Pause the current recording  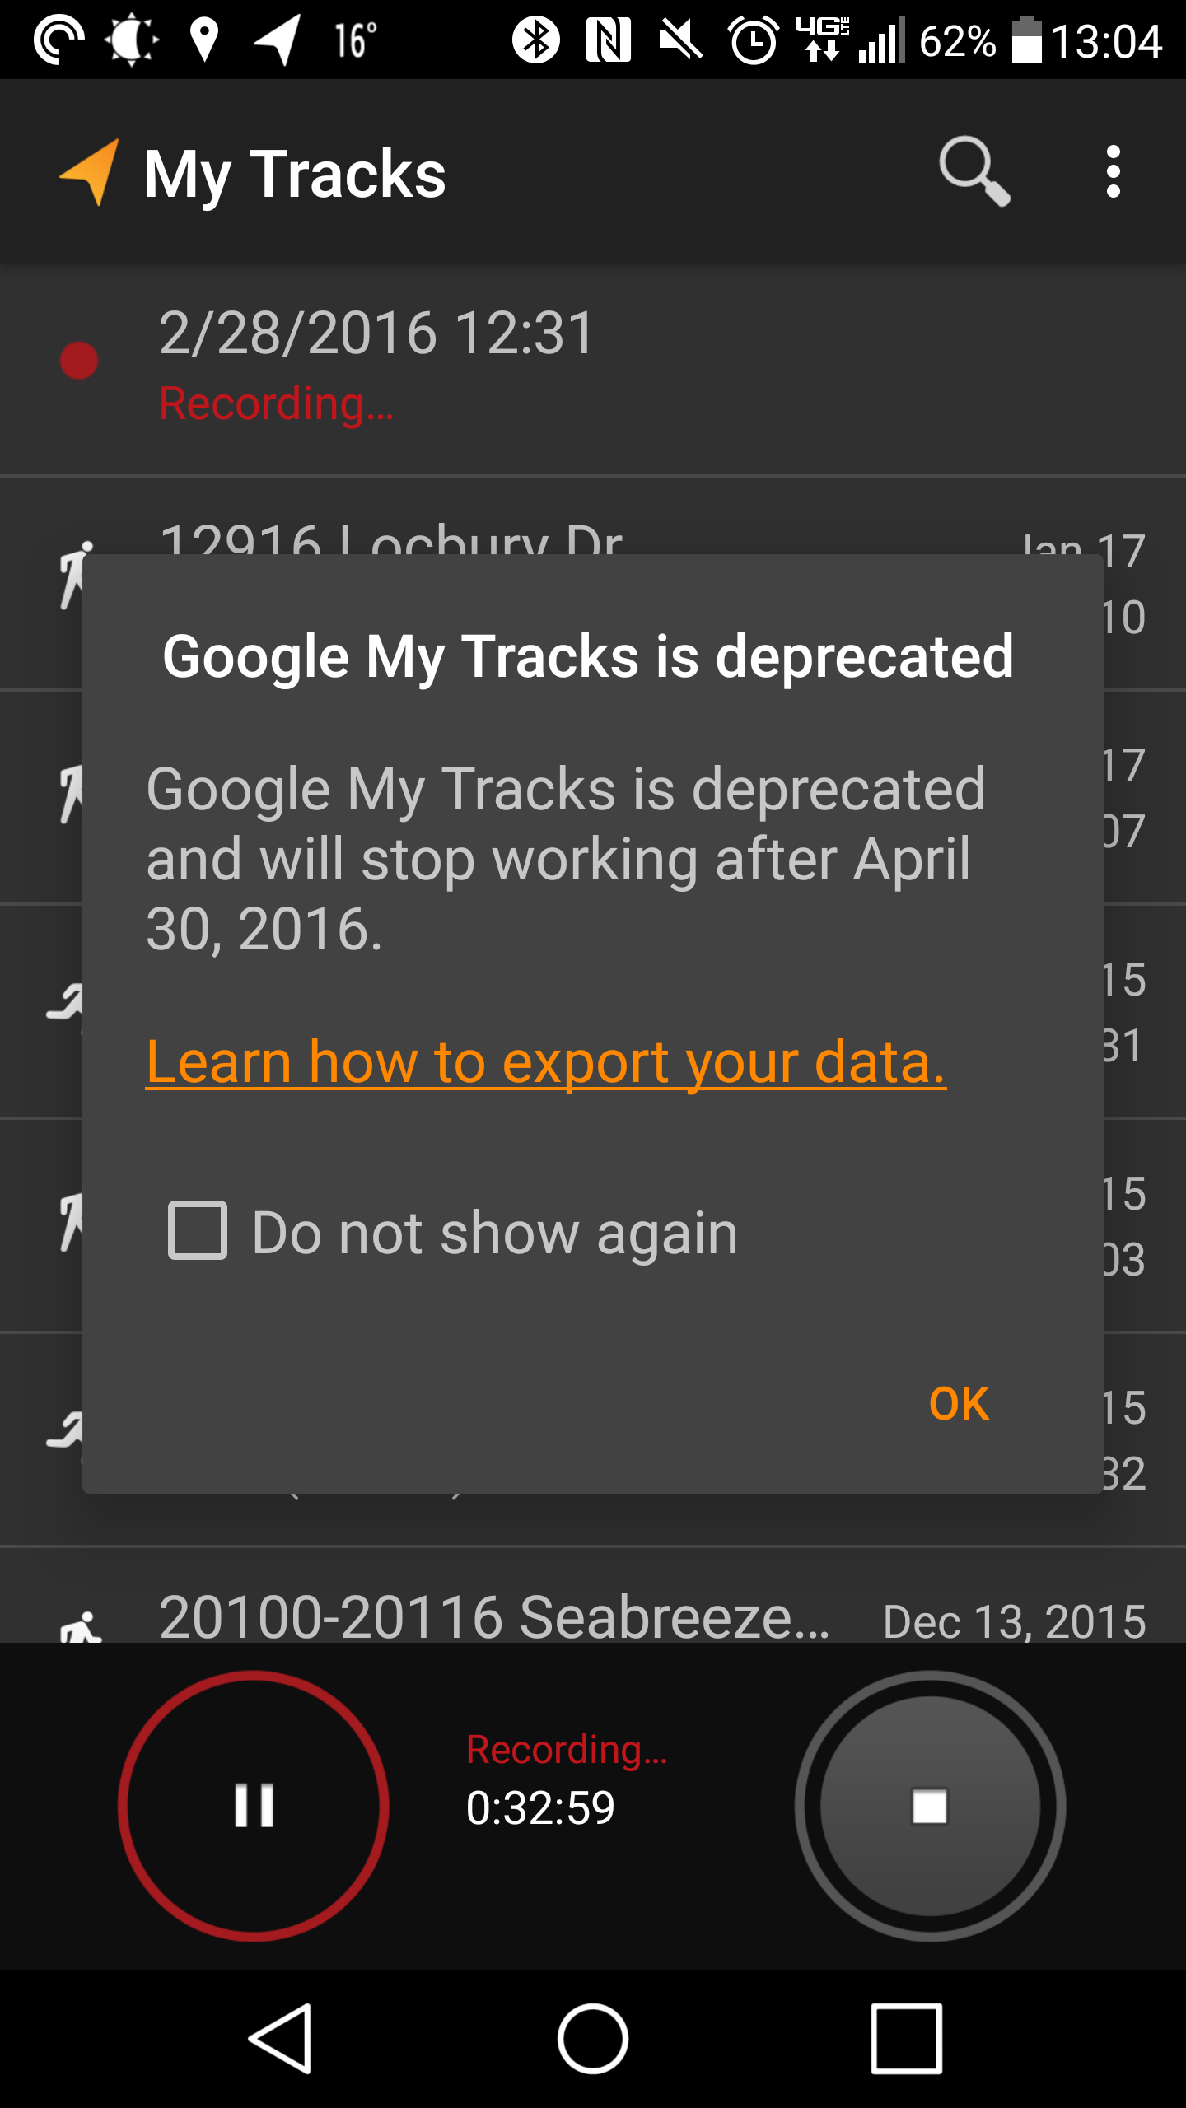pos(254,1805)
